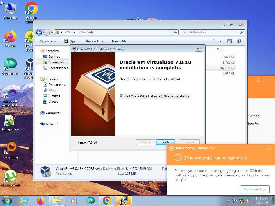Select Desktop under Favorites
Image resolution: width=275 pixels, height=206 pixels.
[x=54, y=56]
